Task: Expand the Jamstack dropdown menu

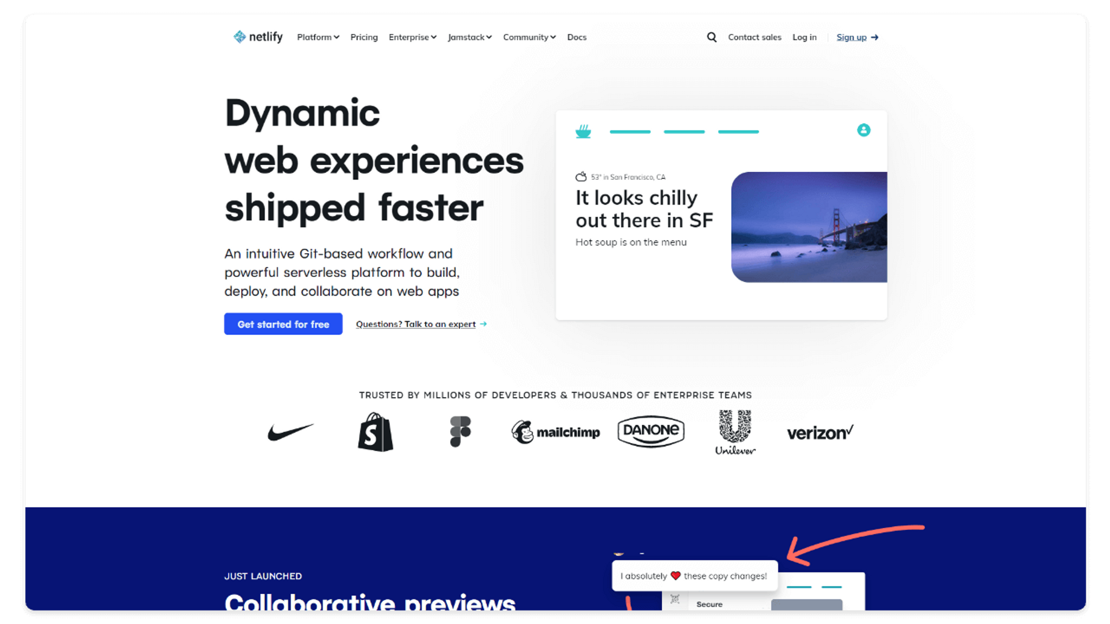Action: pos(470,37)
